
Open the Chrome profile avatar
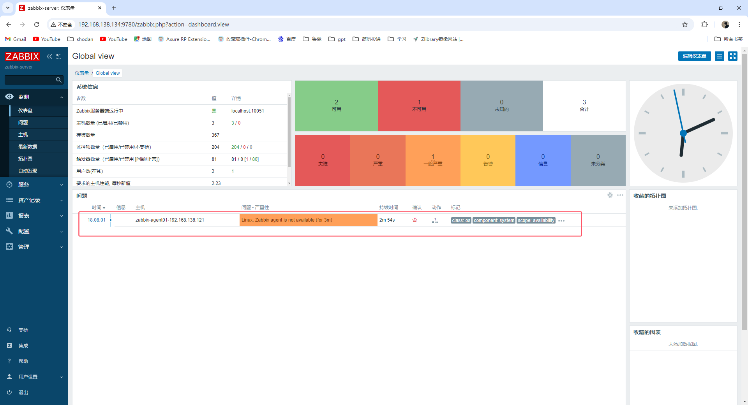coord(725,25)
